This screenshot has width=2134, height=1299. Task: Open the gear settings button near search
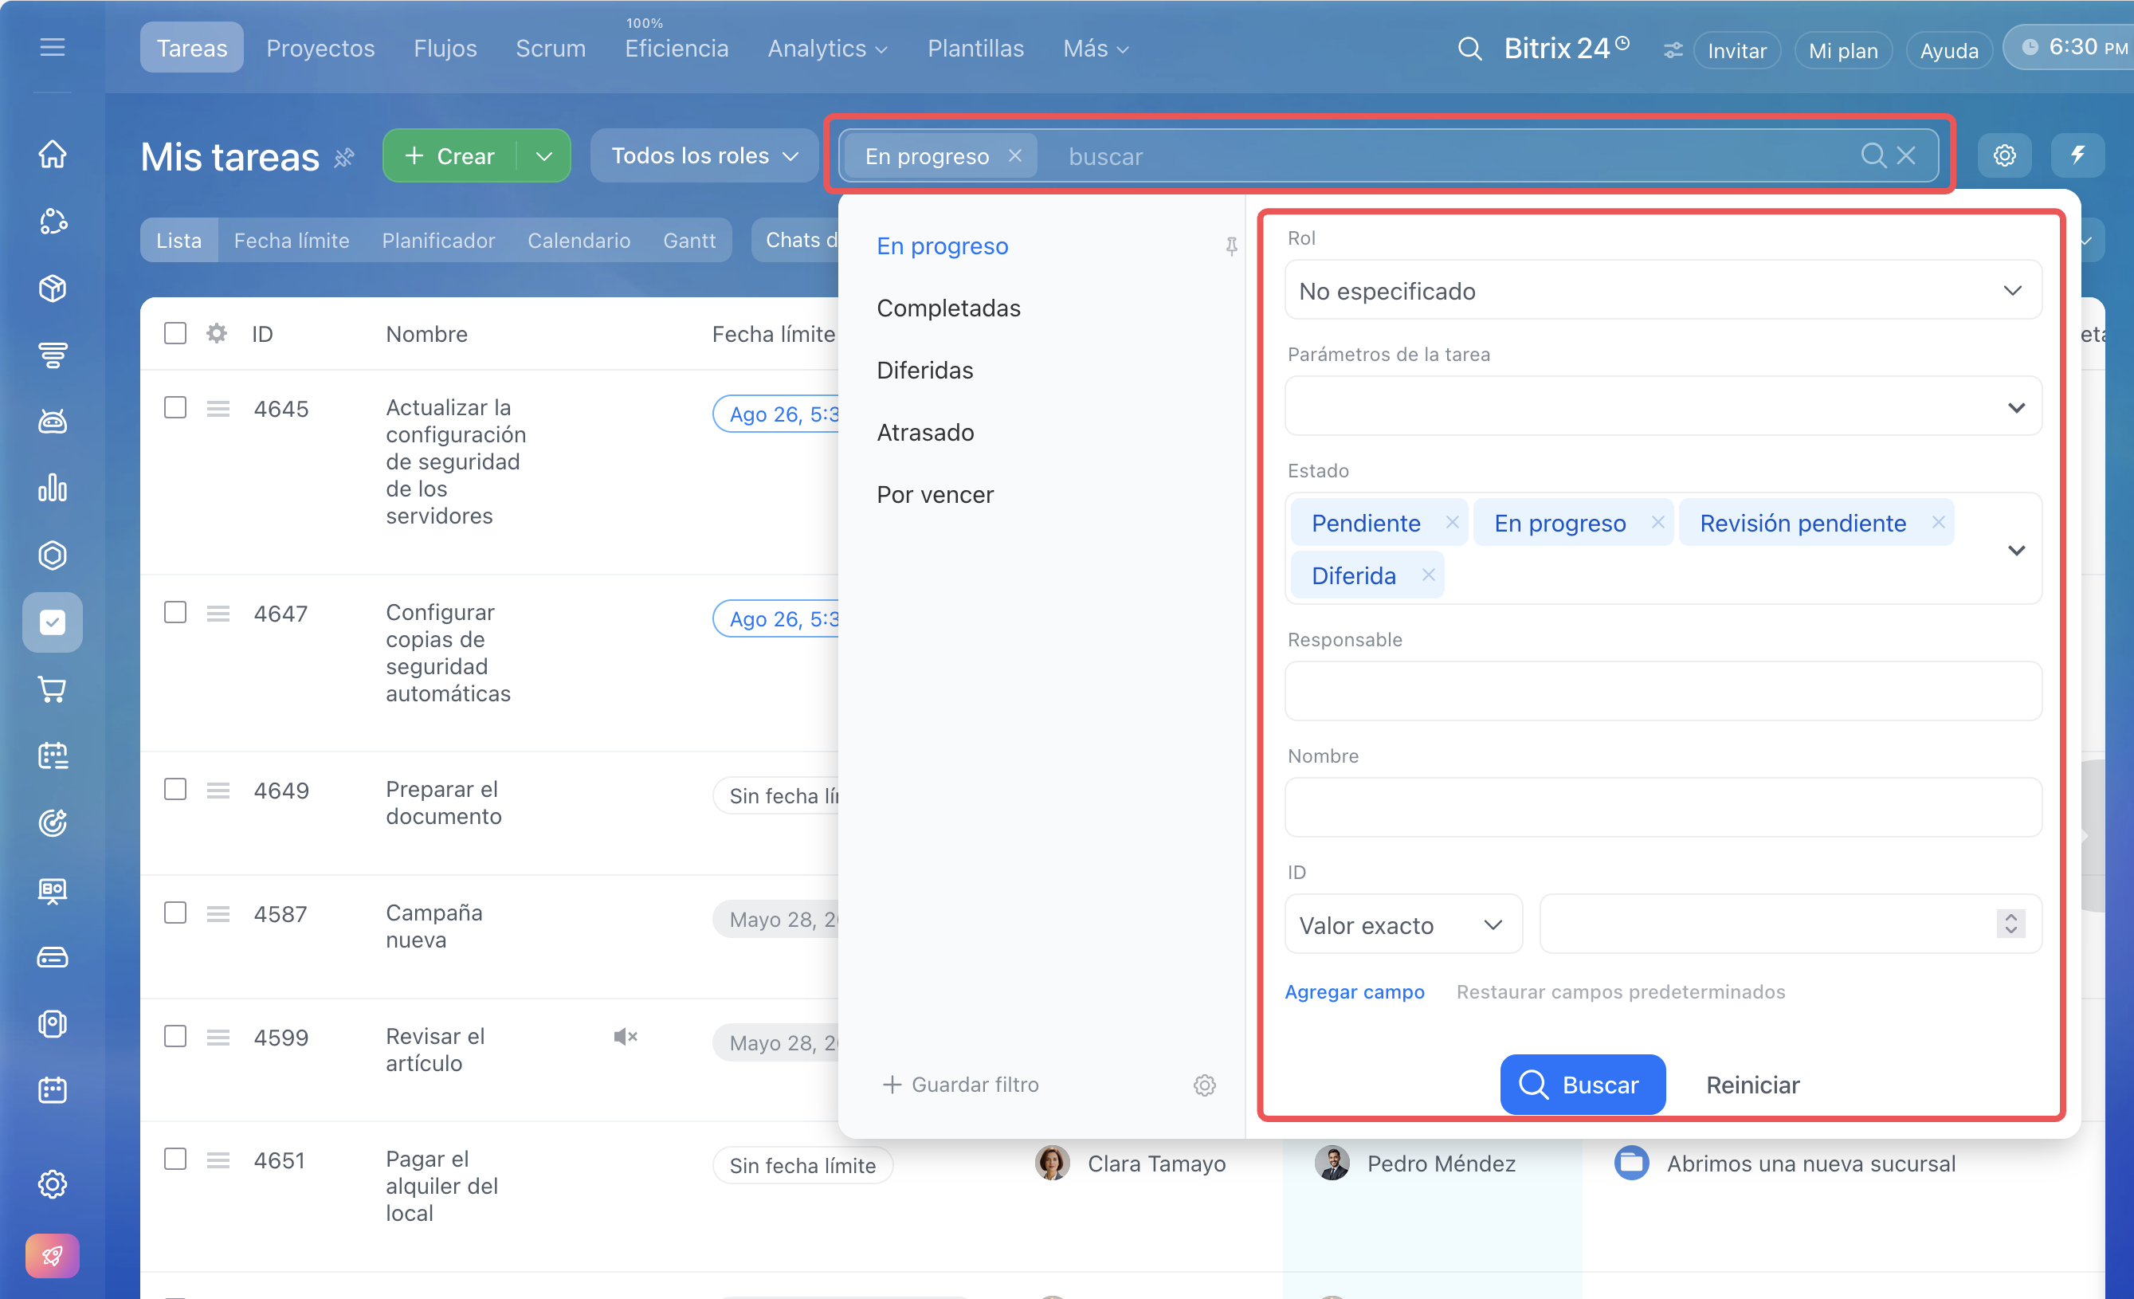click(x=2004, y=156)
